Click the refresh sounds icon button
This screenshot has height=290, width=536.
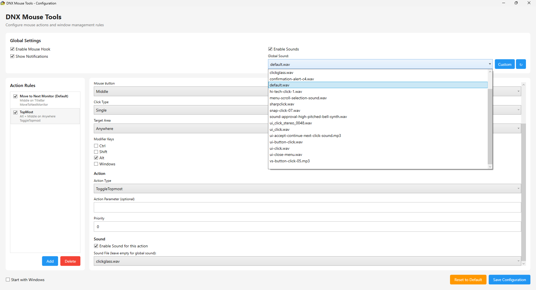pos(521,64)
